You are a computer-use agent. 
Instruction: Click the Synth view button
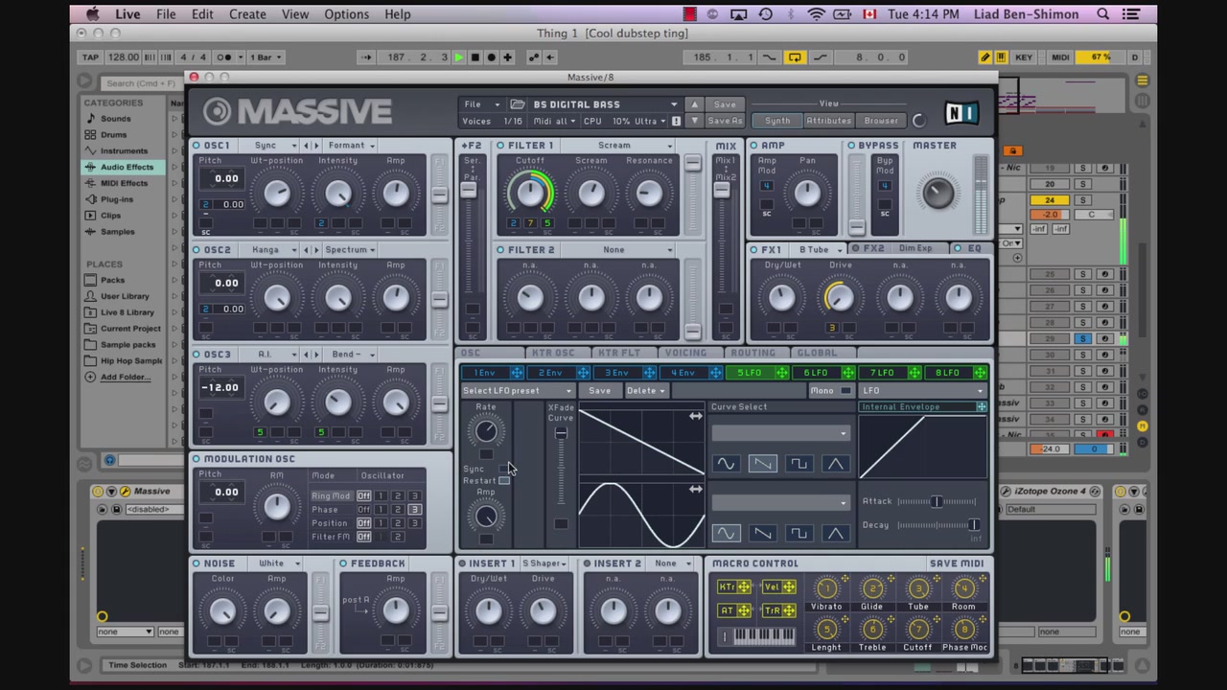pyautogui.click(x=777, y=122)
